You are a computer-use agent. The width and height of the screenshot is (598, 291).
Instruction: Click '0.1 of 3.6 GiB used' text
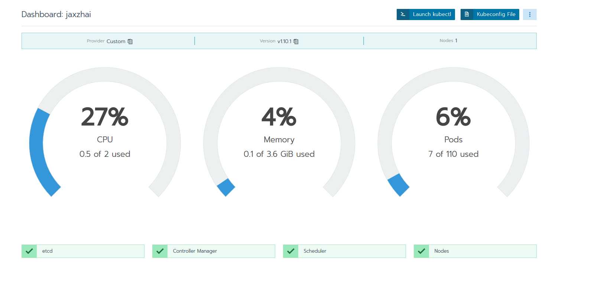pyautogui.click(x=279, y=154)
